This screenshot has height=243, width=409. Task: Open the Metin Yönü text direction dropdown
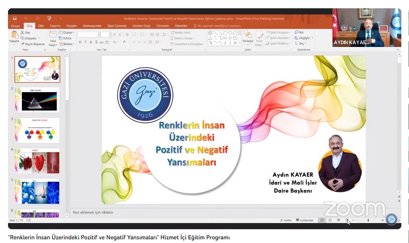pyautogui.click(x=182, y=33)
